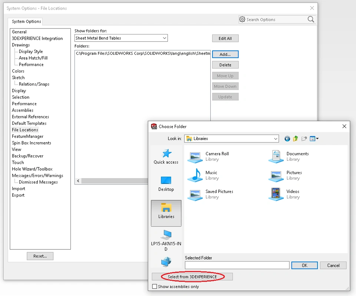356x296 pixels.
Task: Click Cancel in Choose Folder dialog
Action: 333,265
